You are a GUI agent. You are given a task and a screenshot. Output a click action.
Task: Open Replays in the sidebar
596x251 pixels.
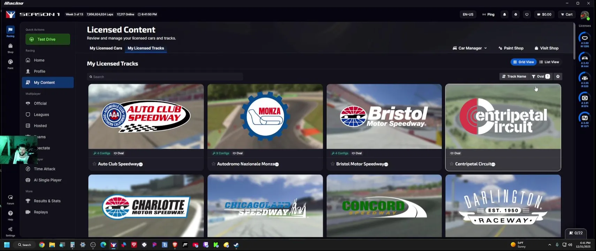click(x=48, y=212)
